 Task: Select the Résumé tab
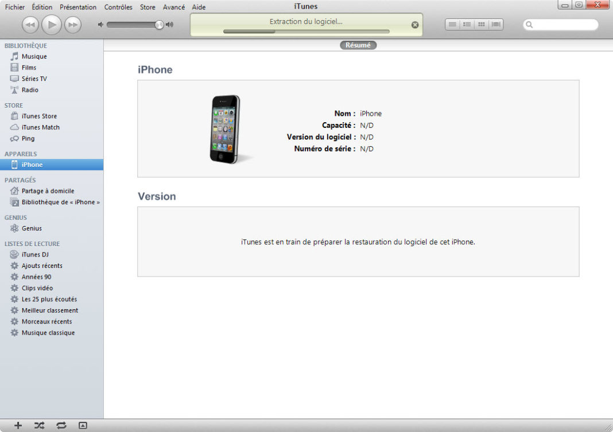click(358, 45)
